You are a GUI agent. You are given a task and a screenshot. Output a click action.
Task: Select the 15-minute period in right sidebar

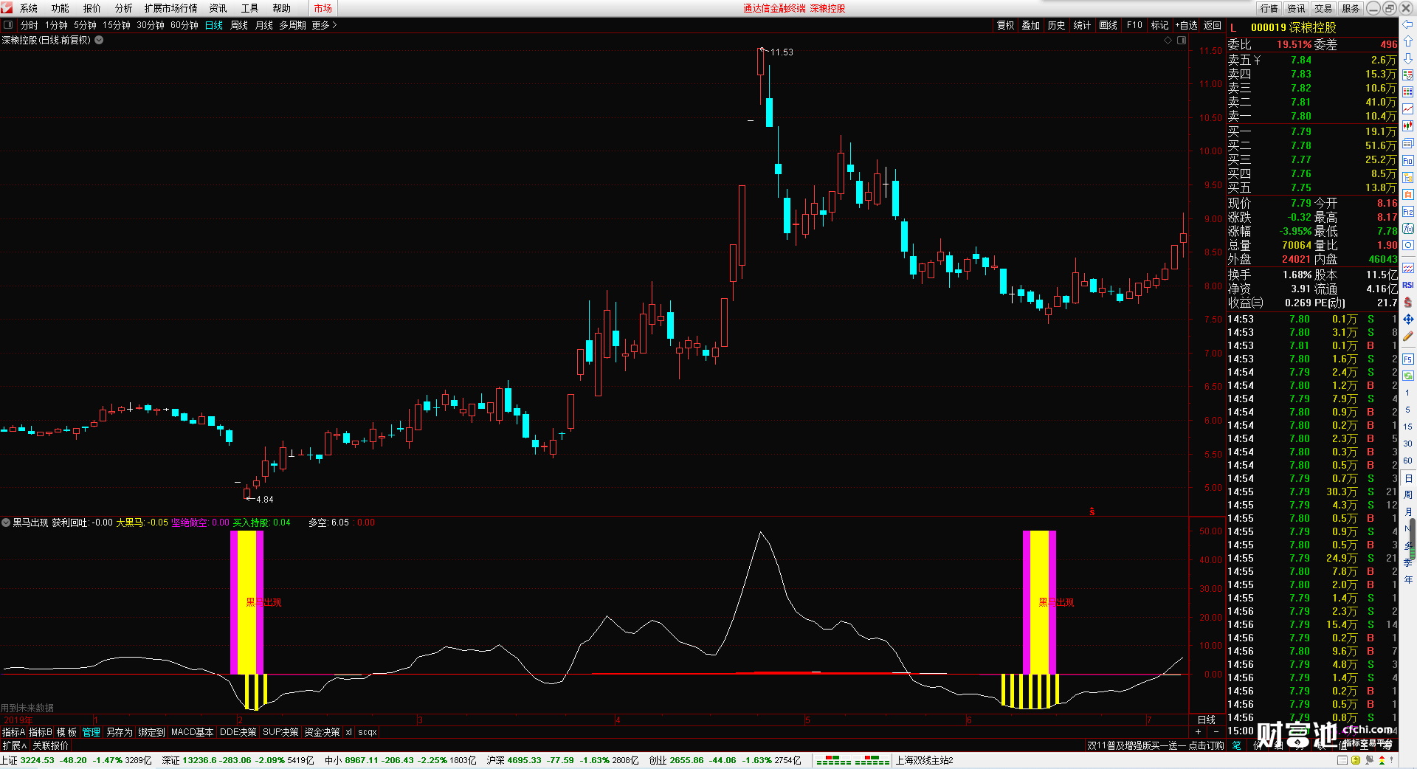(x=1408, y=427)
